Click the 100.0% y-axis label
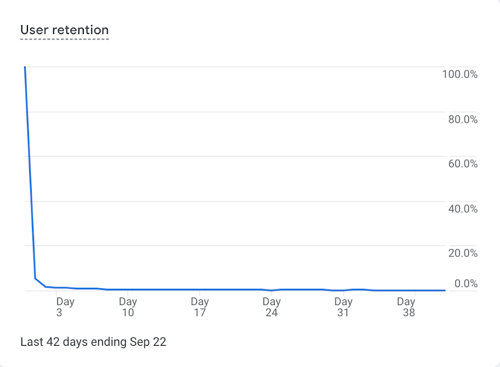 click(459, 74)
